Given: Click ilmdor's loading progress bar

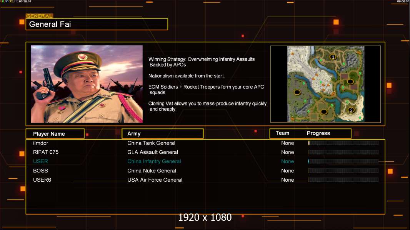Looking at the screenshot, I should [x=343, y=143].
